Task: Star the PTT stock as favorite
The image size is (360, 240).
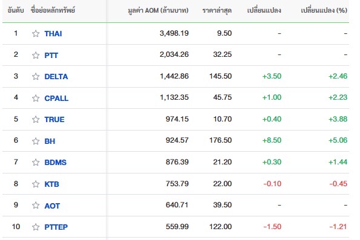Action: point(36,55)
